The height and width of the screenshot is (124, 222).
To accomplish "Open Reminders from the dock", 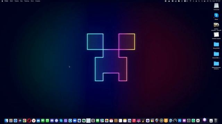I will point(120,121).
